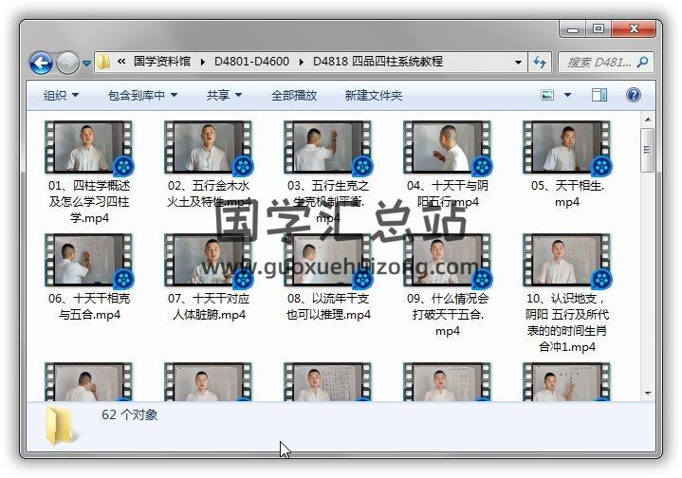This screenshot has height=478, width=682.
Task: Click the 62 个对象 status text
Action: coord(130,415)
